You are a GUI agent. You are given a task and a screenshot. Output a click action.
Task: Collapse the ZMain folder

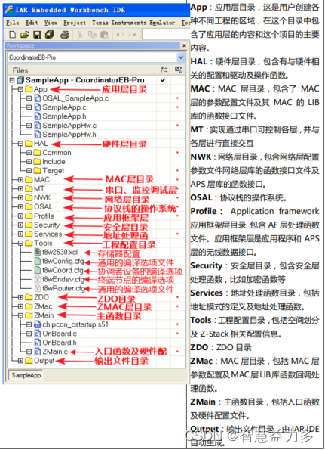(20, 315)
